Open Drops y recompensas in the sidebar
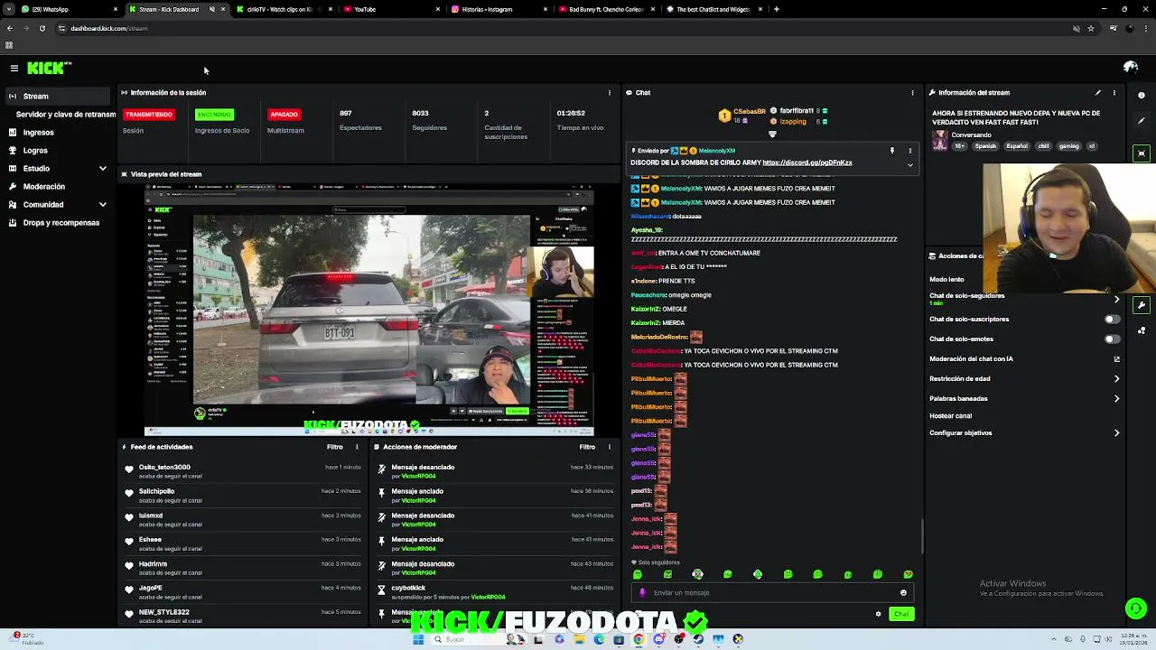 (x=61, y=222)
